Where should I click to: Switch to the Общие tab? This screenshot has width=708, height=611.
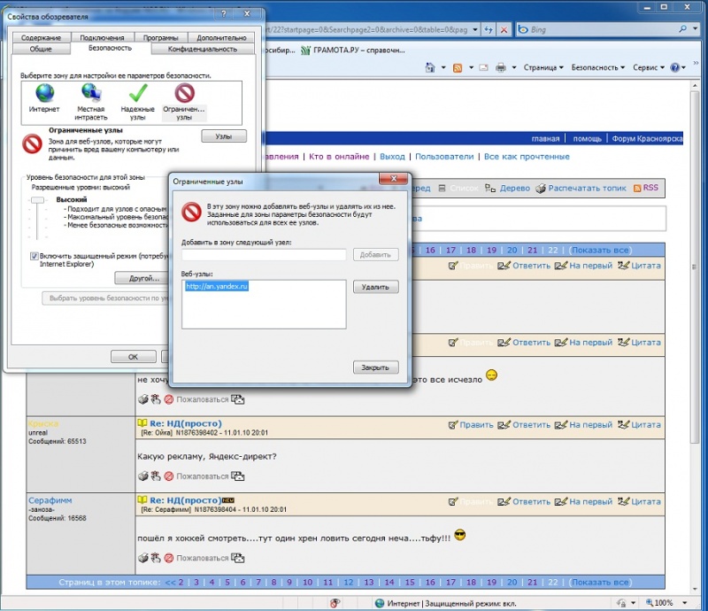click(x=41, y=49)
